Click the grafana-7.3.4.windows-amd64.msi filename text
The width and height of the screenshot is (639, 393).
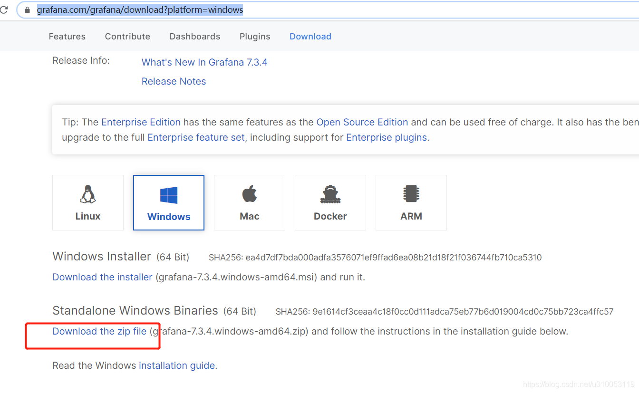(x=236, y=277)
